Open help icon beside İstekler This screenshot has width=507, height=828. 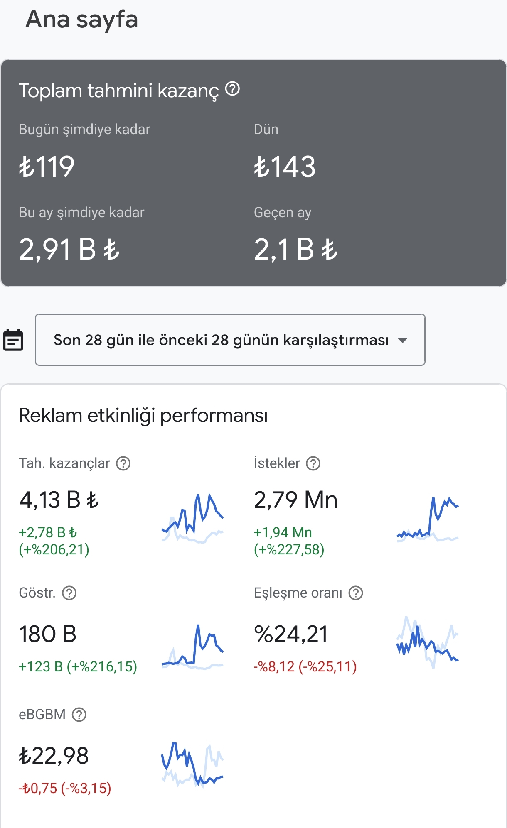click(313, 463)
